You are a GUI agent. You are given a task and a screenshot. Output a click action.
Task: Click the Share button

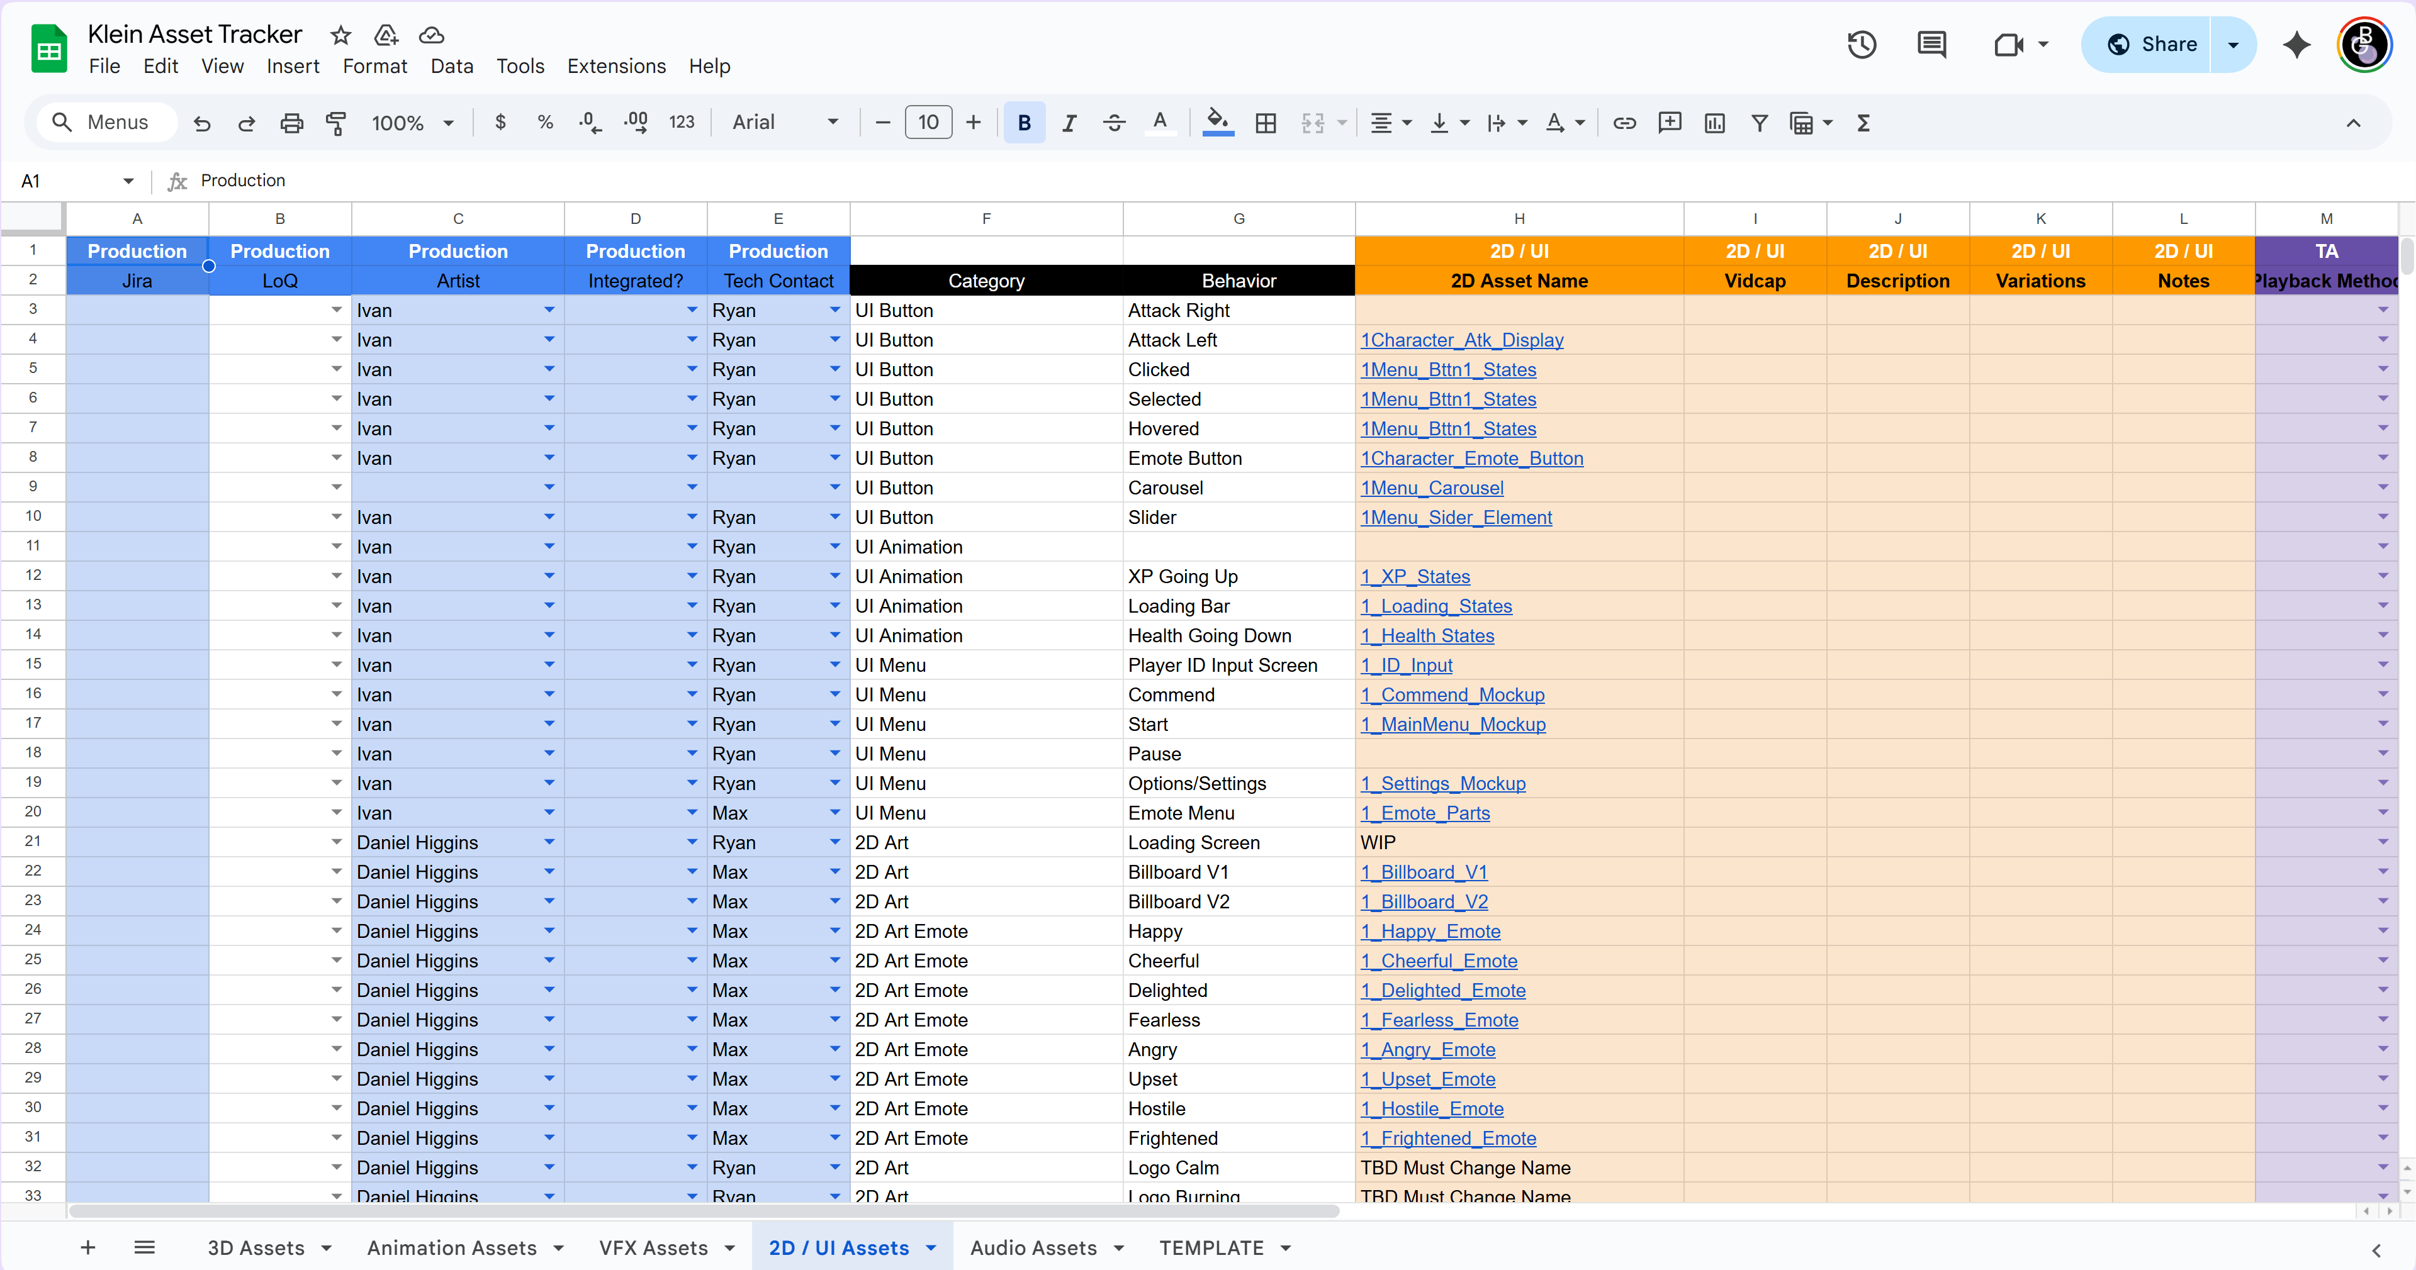[x=2150, y=44]
